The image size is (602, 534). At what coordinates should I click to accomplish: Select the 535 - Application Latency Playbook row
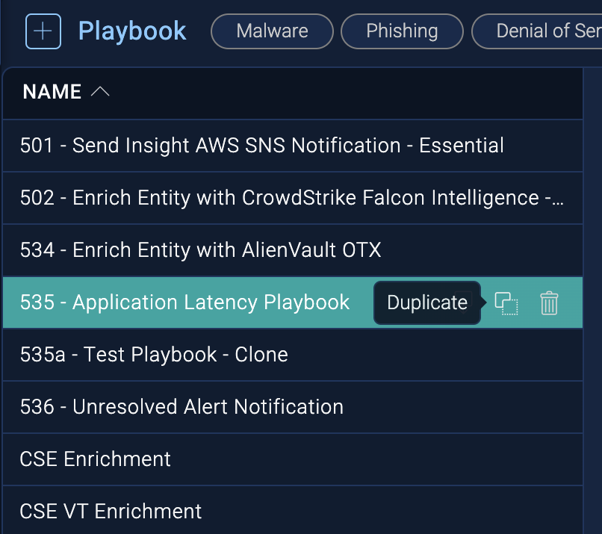click(184, 302)
